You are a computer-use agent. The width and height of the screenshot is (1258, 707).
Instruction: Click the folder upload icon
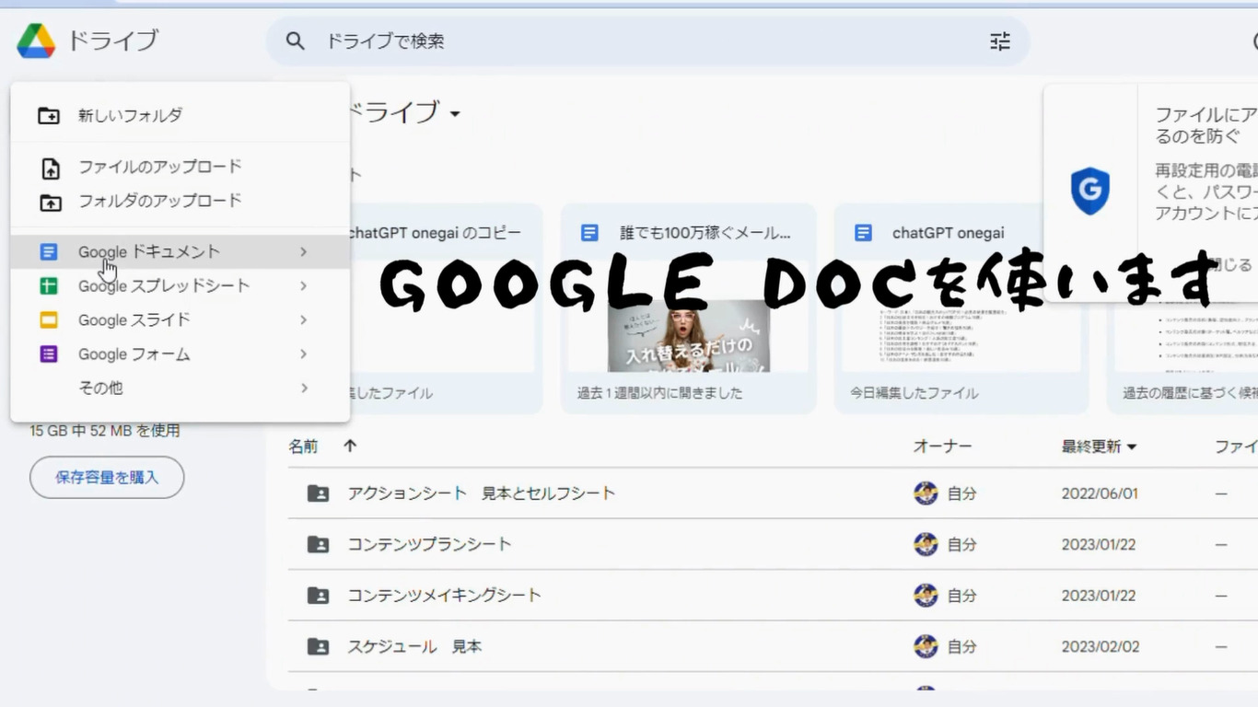pyautogui.click(x=50, y=202)
